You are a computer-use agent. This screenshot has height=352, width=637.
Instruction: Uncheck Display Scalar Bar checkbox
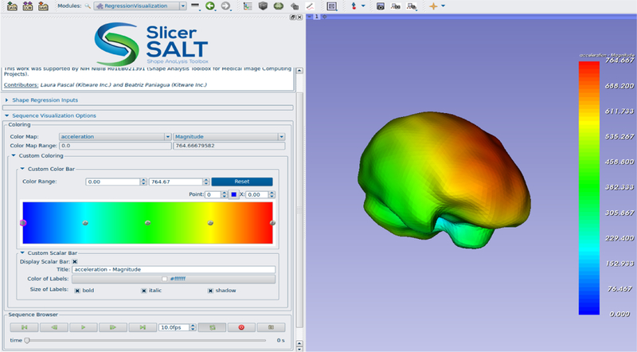75,261
